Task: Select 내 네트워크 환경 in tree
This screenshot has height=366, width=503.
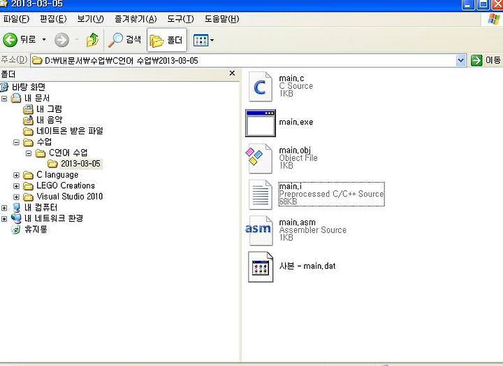Action: pyautogui.click(x=54, y=218)
